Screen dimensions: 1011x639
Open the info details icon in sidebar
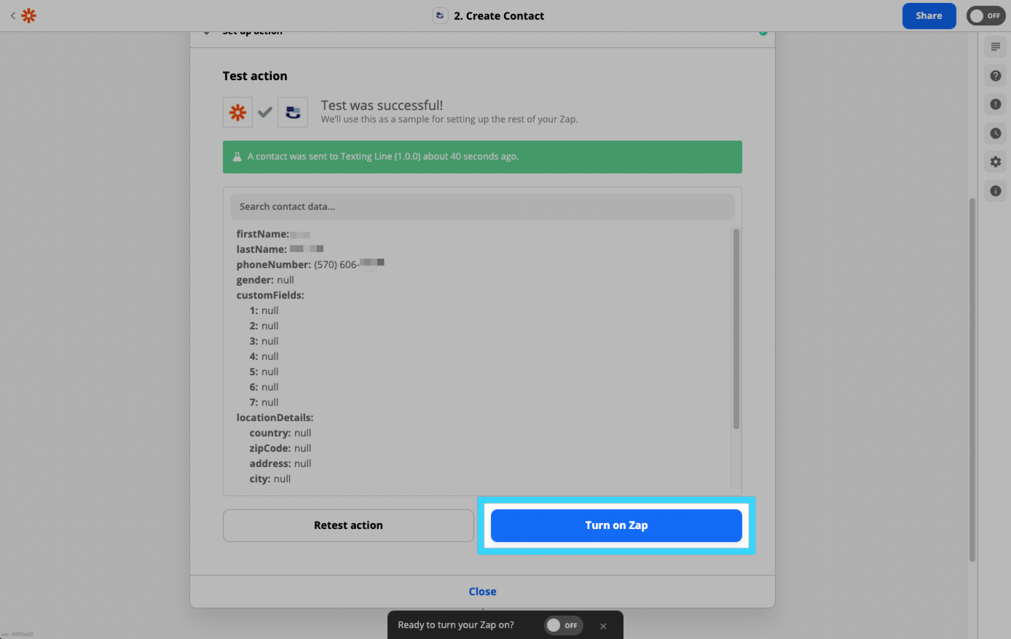click(x=996, y=191)
